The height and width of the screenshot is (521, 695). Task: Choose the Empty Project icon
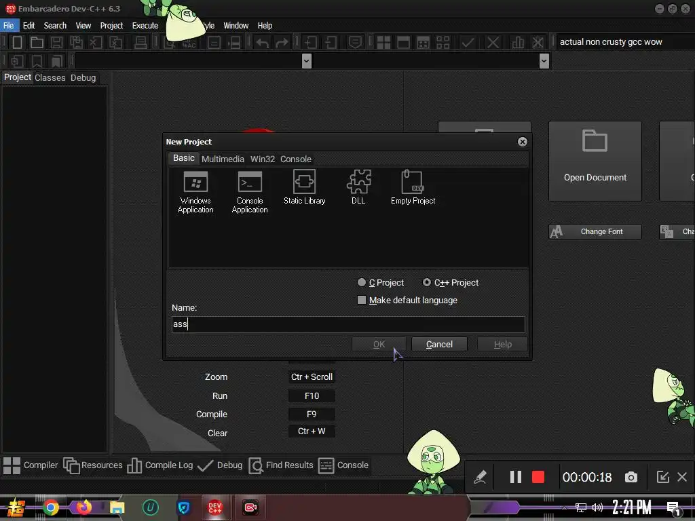coord(413,187)
